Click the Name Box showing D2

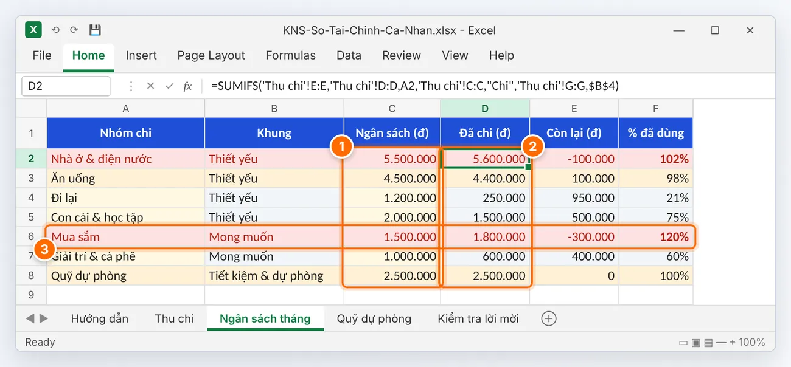66,86
